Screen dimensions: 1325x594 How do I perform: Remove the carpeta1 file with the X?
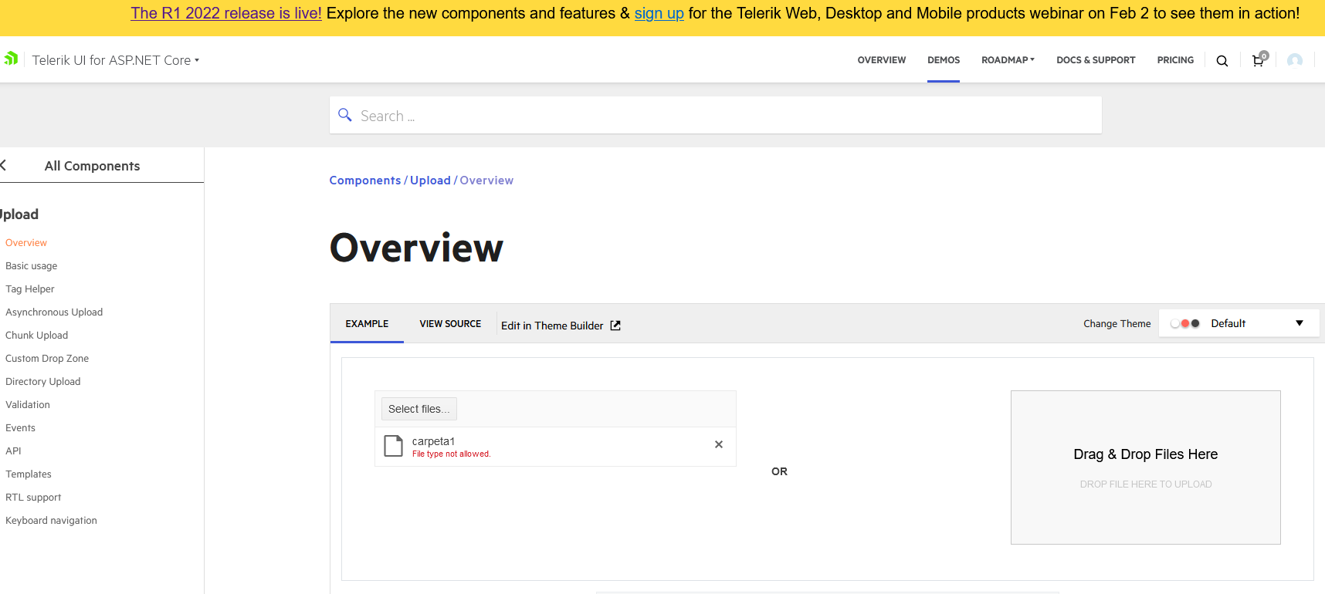(719, 444)
